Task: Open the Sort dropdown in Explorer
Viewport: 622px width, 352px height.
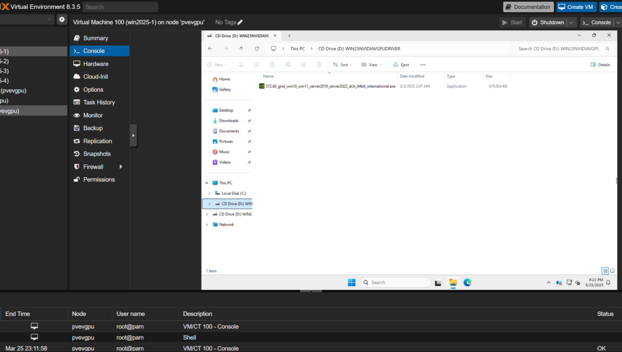Action: pos(342,65)
